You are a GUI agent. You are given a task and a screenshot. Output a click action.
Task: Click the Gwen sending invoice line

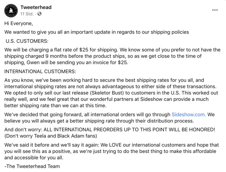(x=66, y=62)
